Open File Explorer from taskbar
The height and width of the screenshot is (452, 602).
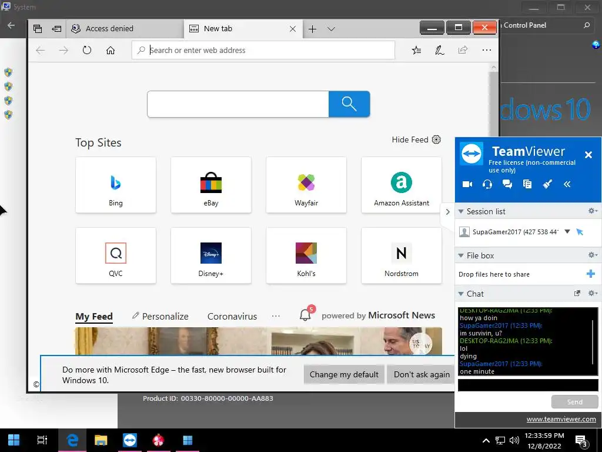click(x=101, y=440)
